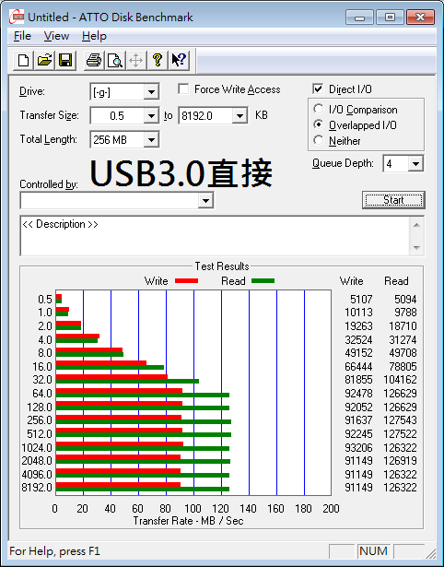Click inside the Description text box
Viewport: 444px width, 567px height.
coord(215,236)
